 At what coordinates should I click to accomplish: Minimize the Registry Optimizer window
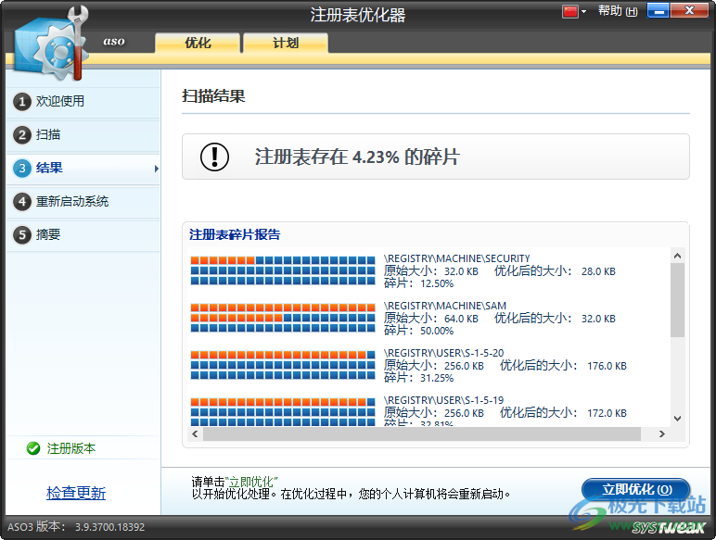click(658, 11)
